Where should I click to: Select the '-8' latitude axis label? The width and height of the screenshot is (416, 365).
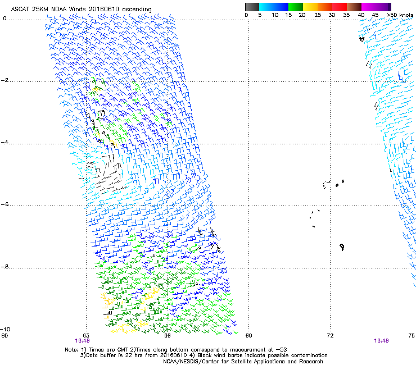[4, 267]
